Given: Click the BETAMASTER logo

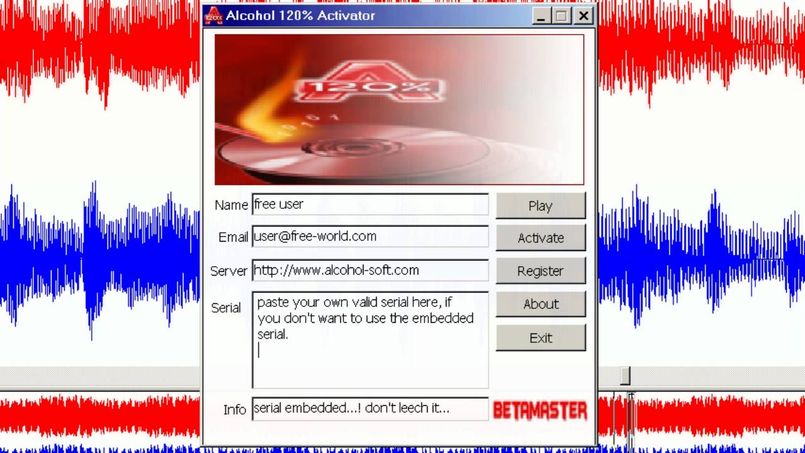Looking at the screenshot, I should tap(540, 410).
